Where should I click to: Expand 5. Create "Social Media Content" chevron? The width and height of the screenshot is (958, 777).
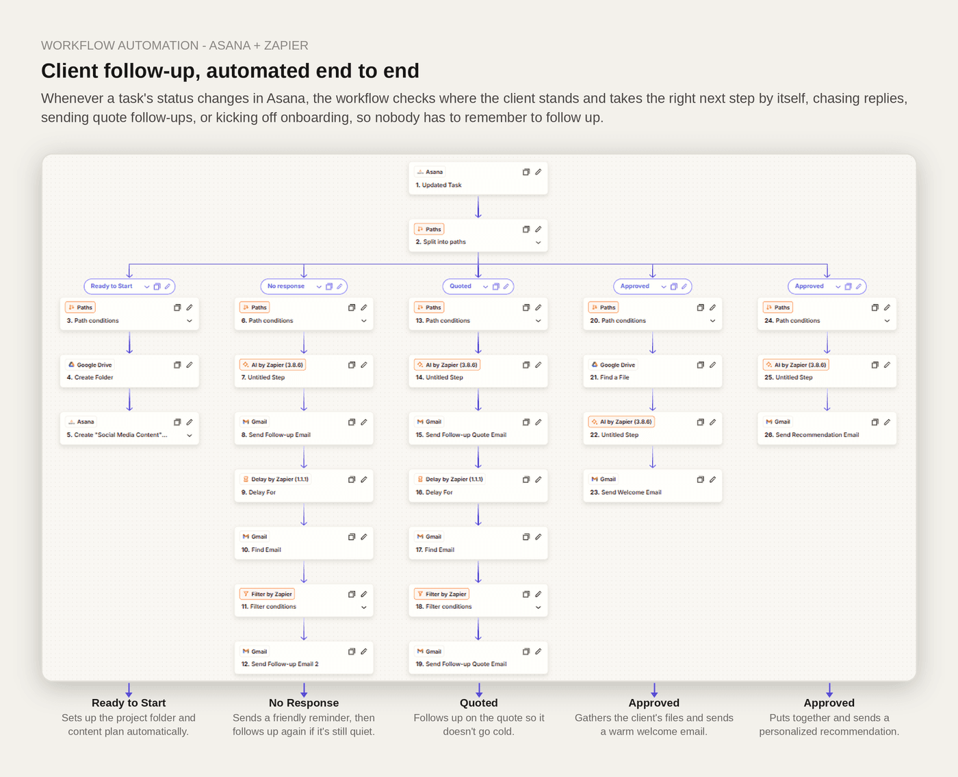[x=190, y=435]
